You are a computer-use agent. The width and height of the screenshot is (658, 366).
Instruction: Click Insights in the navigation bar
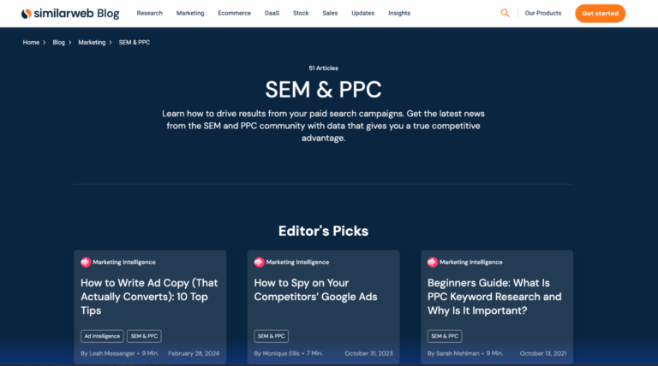tap(398, 14)
